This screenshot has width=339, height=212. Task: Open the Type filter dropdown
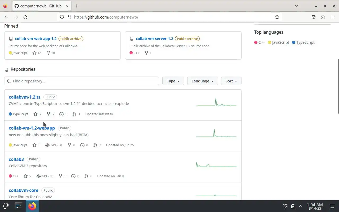pyautogui.click(x=173, y=81)
